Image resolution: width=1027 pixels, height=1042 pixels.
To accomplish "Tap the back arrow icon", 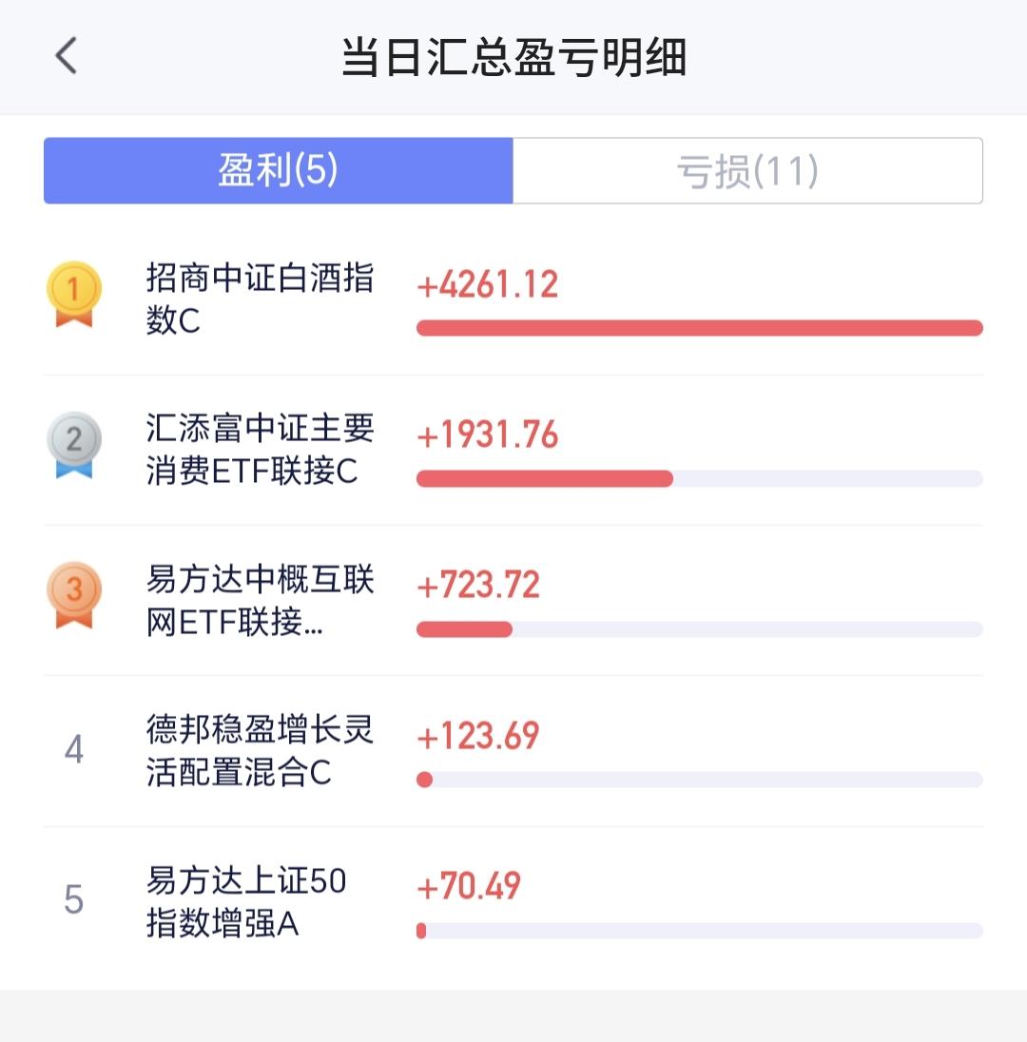I will (66, 55).
